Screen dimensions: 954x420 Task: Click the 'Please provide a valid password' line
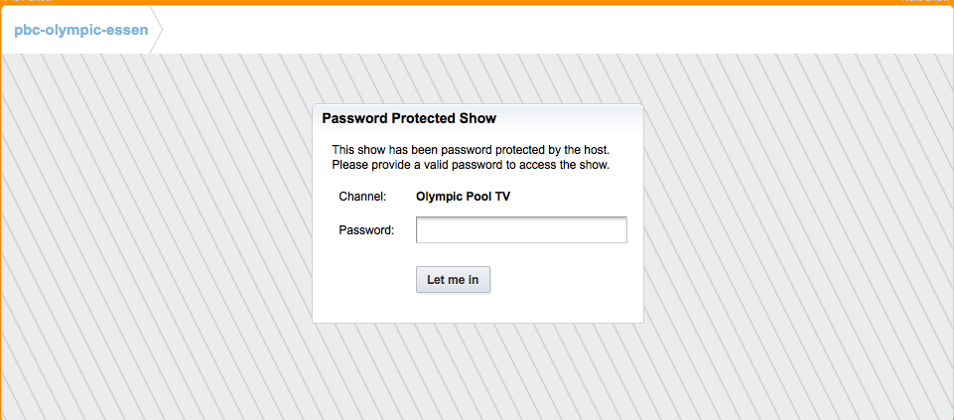[x=471, y=164]
